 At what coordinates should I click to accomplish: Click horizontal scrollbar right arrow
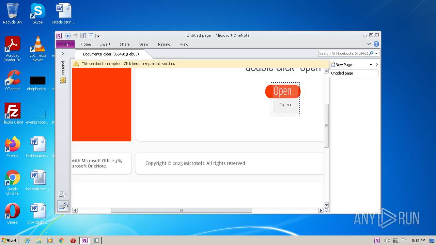pos(321,210)
